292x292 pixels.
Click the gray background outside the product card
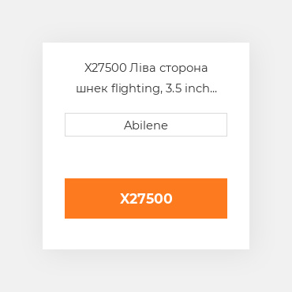coord(20,146)
